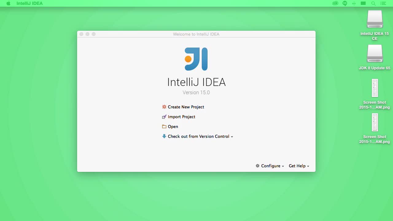The width and height of the screenshot is (393, 221).
Task: Open the Apple menu
Action: 8,3
